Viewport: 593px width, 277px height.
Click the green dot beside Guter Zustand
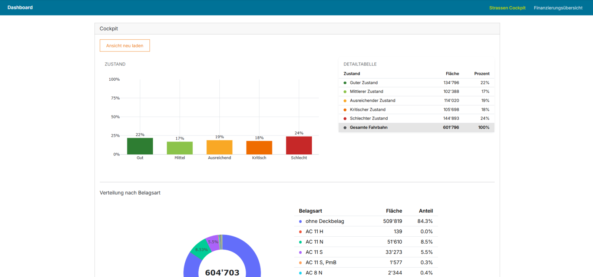pyautogui.click(x=345, y=83)
